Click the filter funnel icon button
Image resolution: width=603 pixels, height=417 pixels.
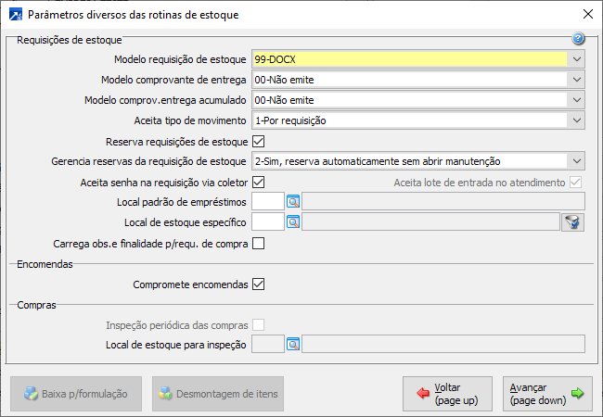[572, 222]
